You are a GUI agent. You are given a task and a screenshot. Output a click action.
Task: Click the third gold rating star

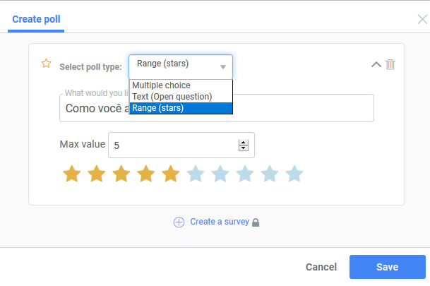click(x=121, y=174)
